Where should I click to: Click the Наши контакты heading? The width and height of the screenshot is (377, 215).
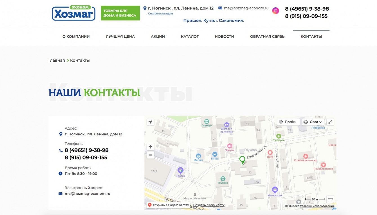(94, 93)
